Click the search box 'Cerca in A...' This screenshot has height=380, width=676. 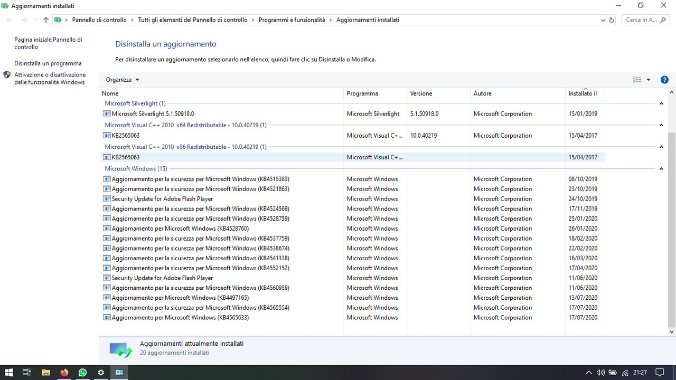coord(646,20)
